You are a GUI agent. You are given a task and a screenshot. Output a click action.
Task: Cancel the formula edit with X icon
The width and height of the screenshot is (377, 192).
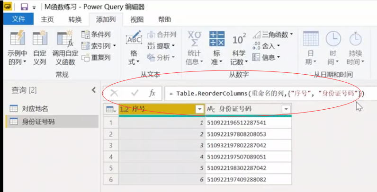click(114, 93)
